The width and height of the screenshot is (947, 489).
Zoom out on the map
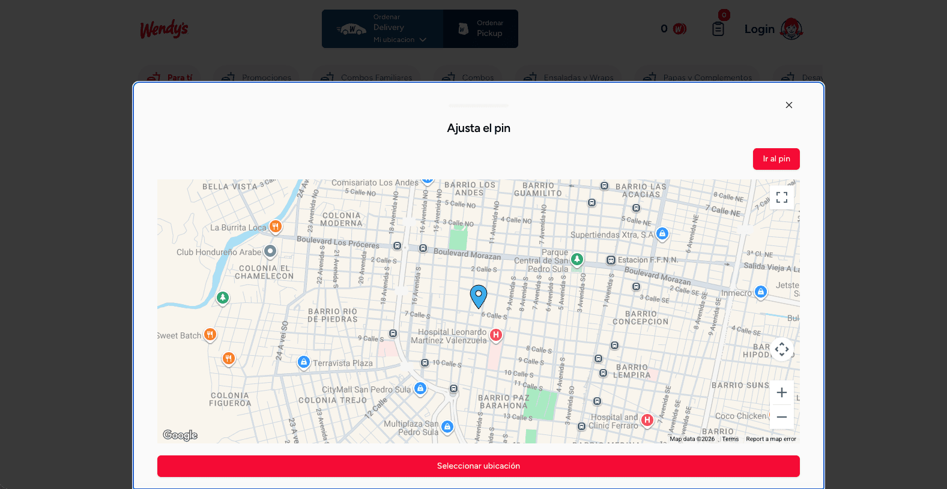pyautogui.click(x=781, y=417)
